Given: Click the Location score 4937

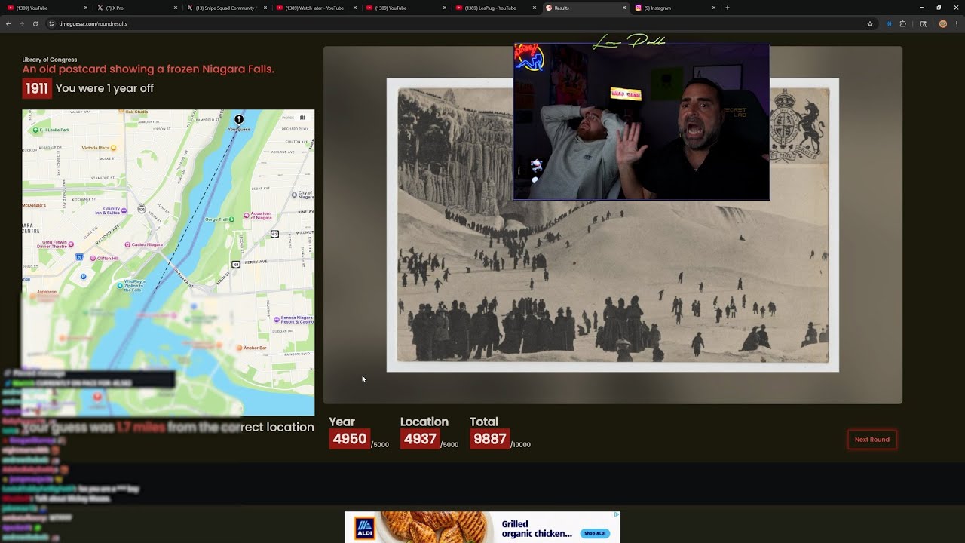Looking at the screenshot, I should 420,439.
